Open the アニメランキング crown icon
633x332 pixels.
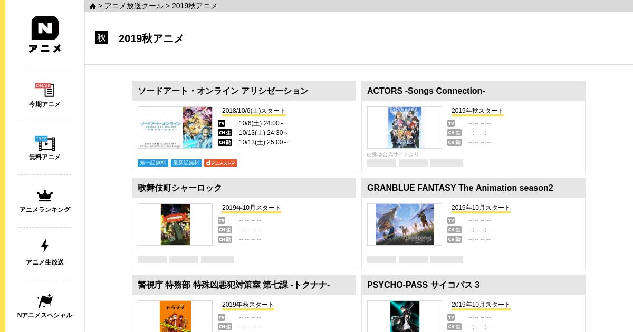pos(45,196)
